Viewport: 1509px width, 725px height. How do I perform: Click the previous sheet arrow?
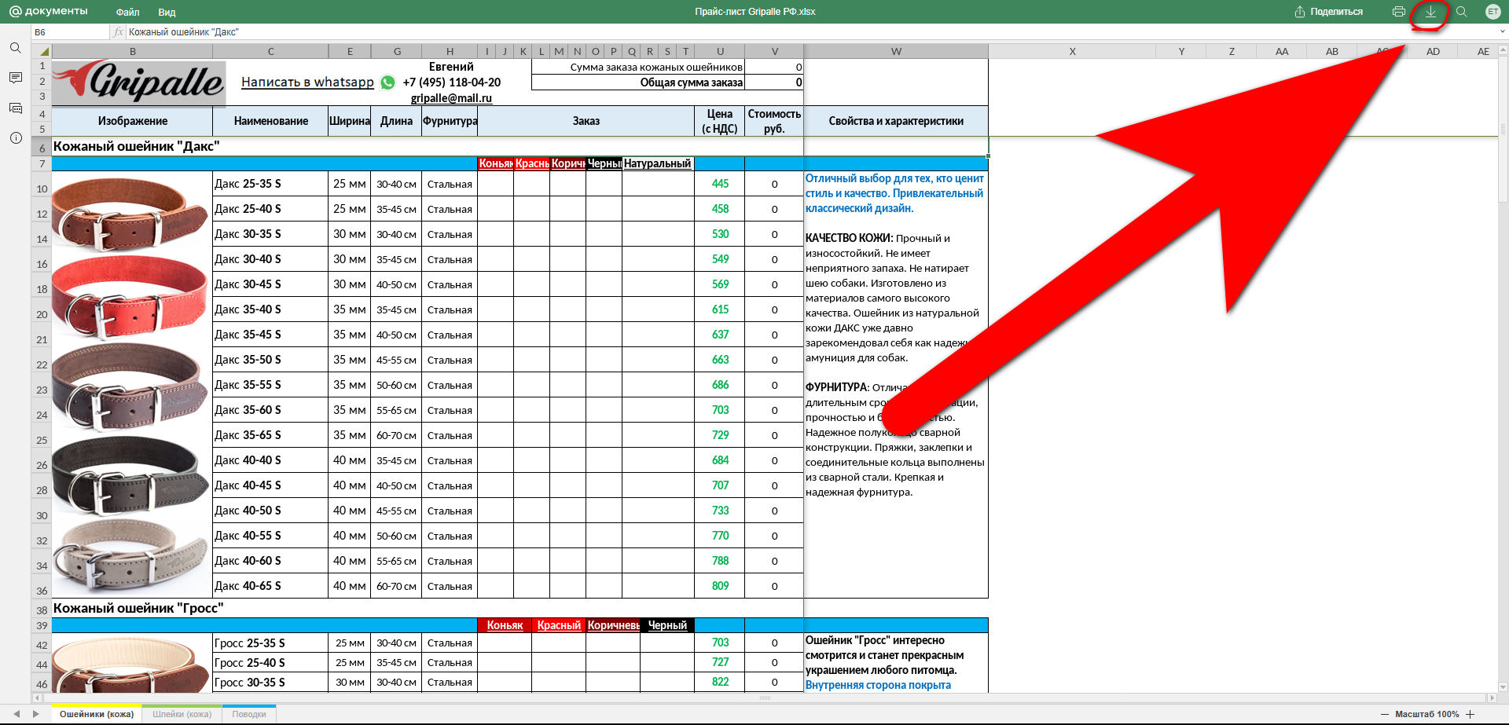click(17, 714)
